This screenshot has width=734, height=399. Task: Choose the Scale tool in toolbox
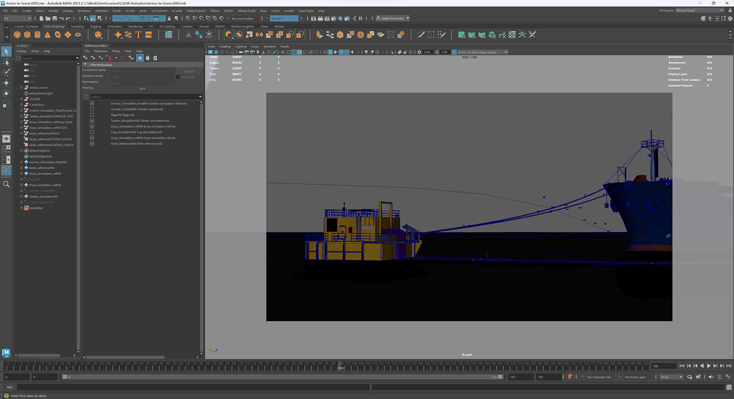tap(6, 104)
